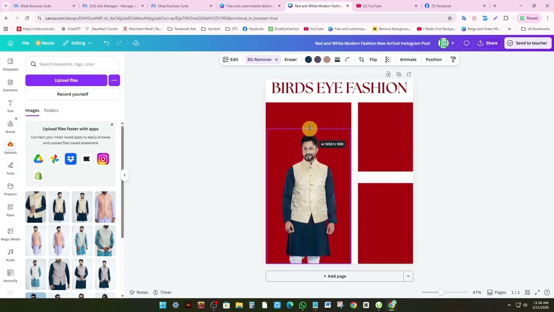Open the Projects panel in sidebar
The height and width of the screenshot is (312, 554).
pyautogui.click(x=10, y=189)
